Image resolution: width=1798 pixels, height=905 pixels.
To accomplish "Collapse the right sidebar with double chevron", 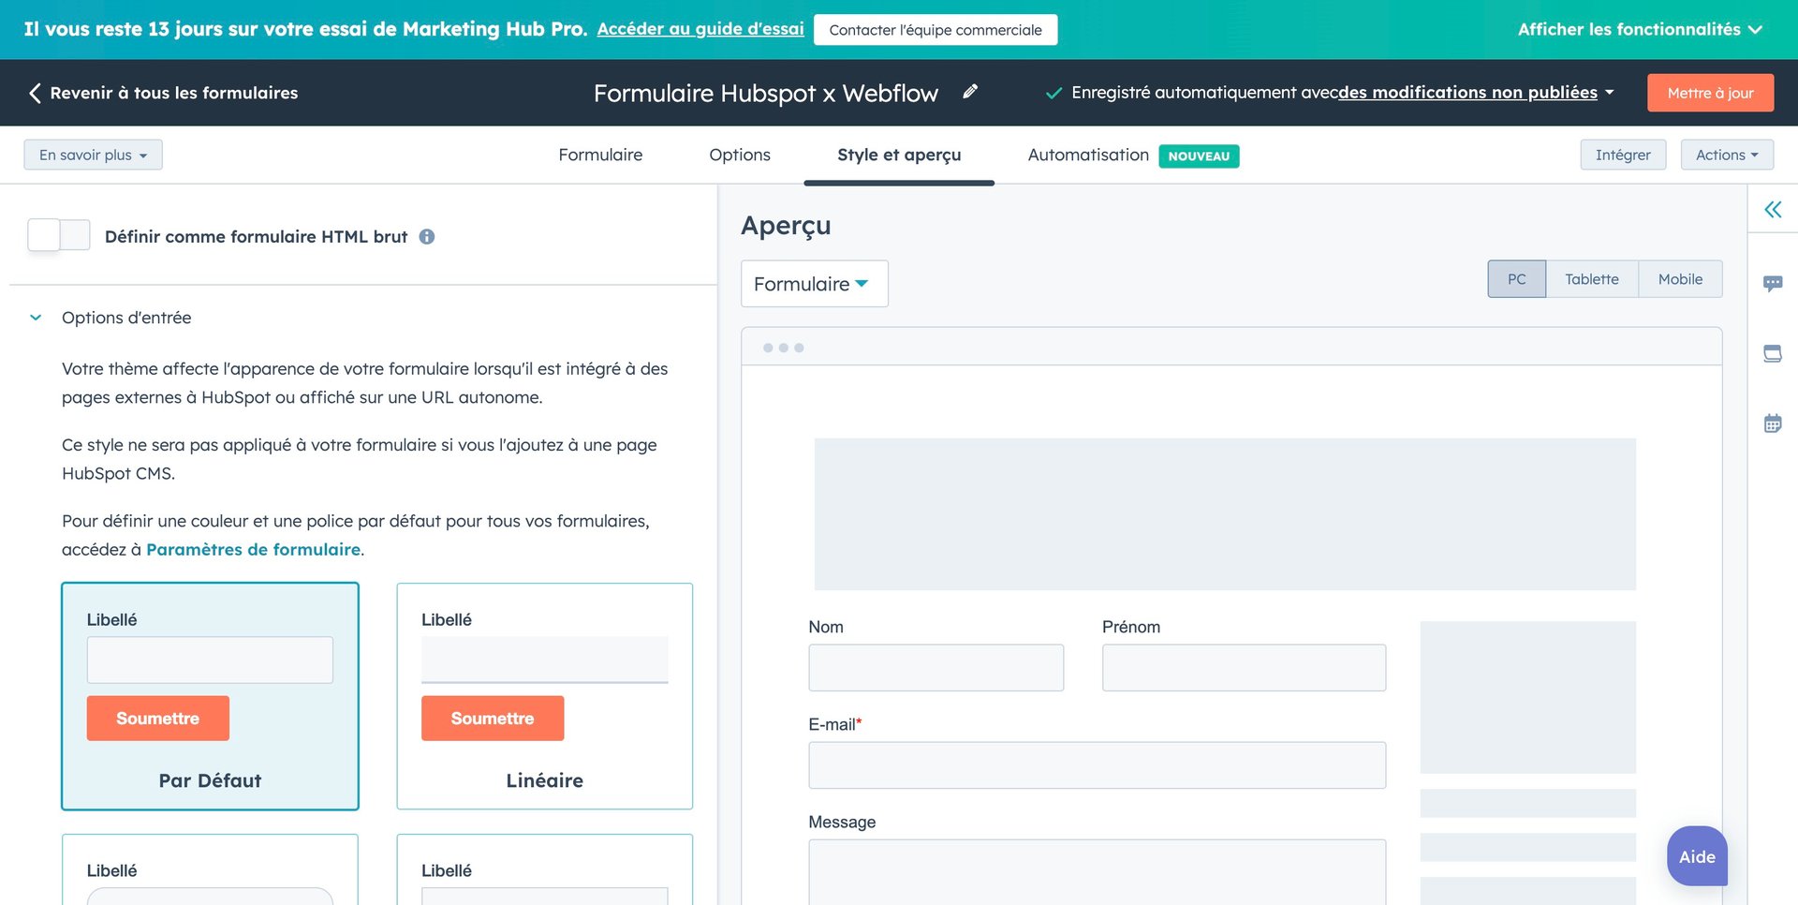I will tap(1773, 209).
